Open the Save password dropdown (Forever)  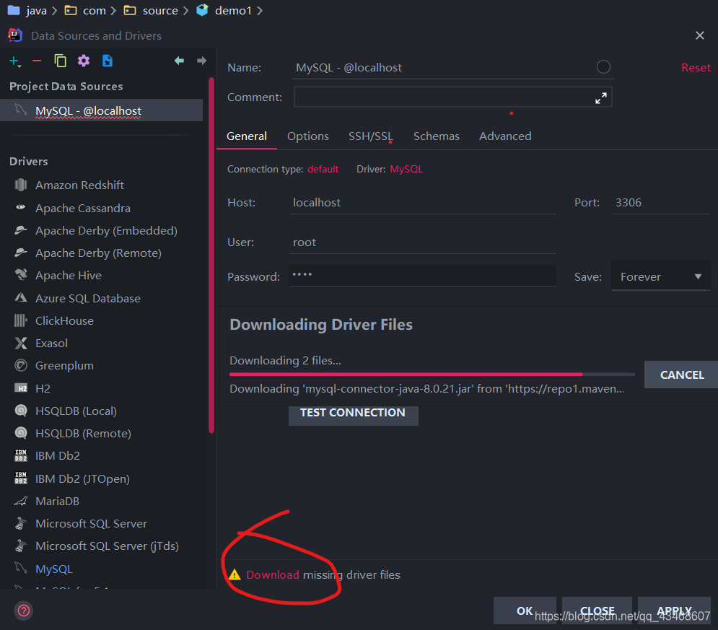click(660, 276)
